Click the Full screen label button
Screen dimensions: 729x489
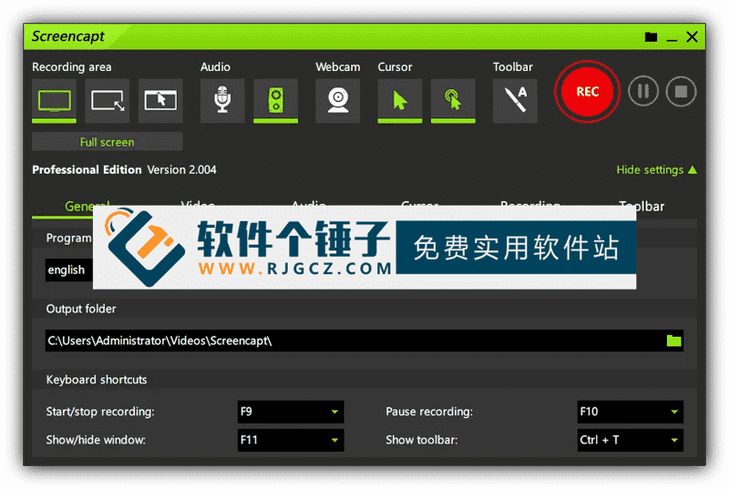pos(107,142)
